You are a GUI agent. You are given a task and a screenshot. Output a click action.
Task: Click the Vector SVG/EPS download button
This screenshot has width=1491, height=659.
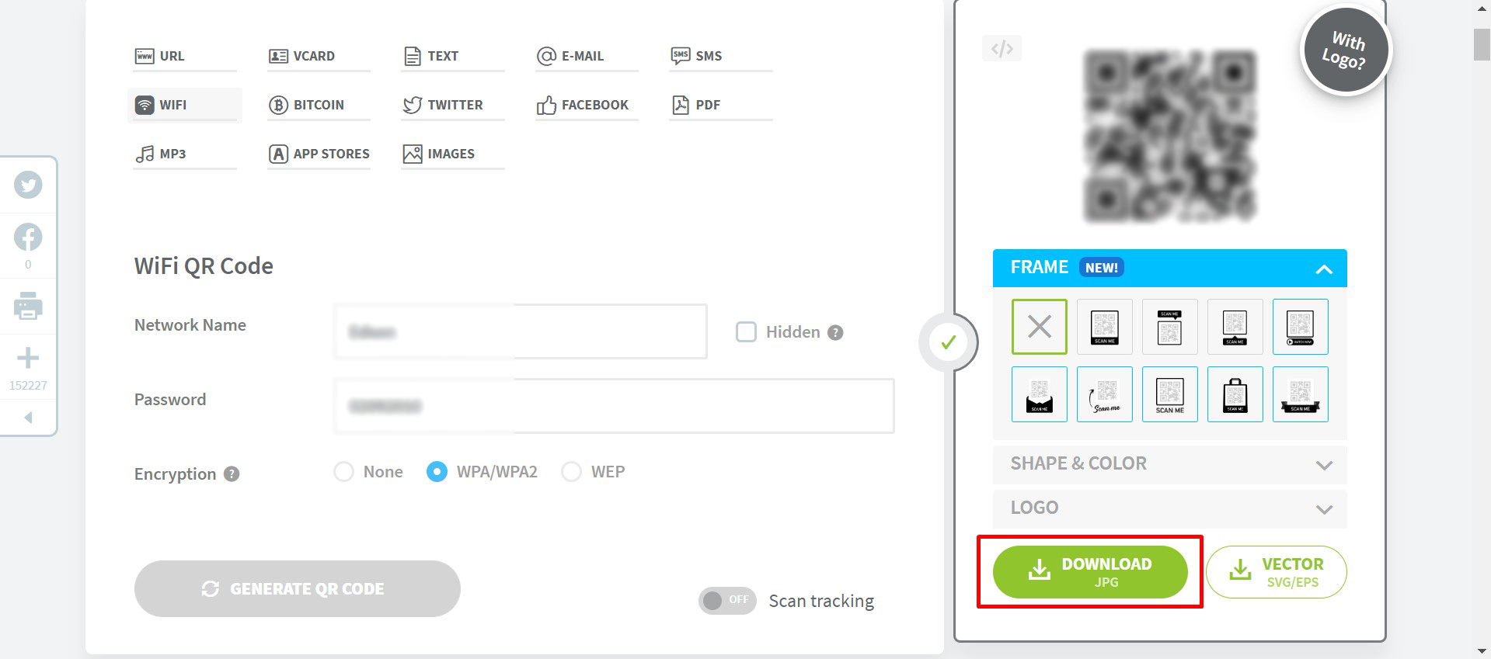click(x=1276, y=572)
